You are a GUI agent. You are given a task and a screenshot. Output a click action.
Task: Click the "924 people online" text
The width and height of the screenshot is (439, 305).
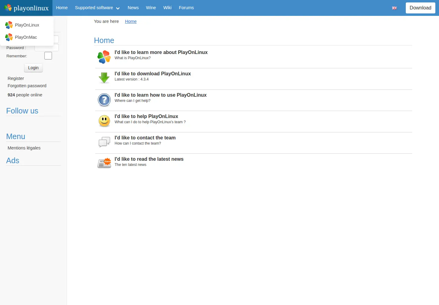tap(25, 95)
